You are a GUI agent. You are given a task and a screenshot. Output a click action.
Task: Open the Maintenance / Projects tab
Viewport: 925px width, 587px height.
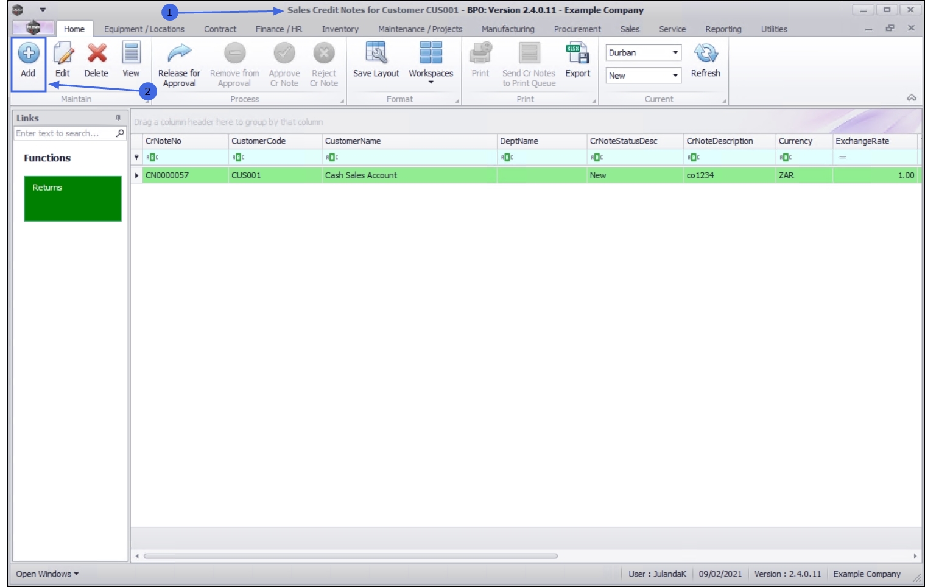click(420, 29)
